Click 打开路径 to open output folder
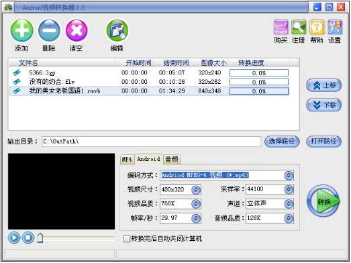The width and height of the screenshot is (351, 263). (x=323, y=142)
